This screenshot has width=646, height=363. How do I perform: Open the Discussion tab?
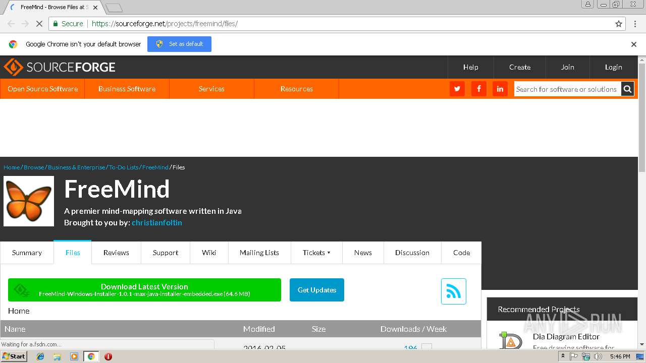point(412,253)
